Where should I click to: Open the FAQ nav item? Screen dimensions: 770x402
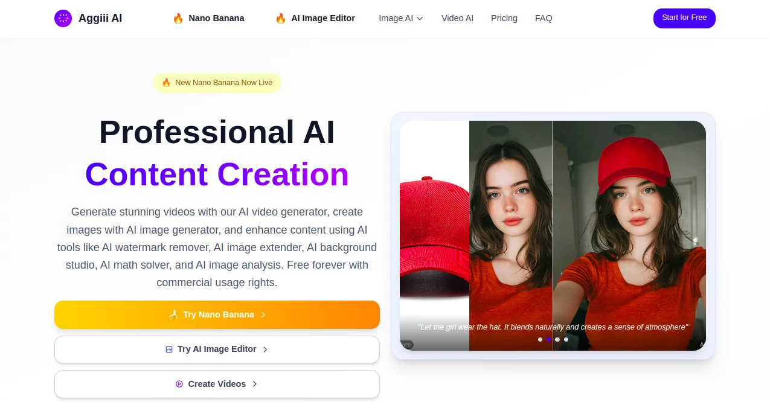(x=543, y=18)
